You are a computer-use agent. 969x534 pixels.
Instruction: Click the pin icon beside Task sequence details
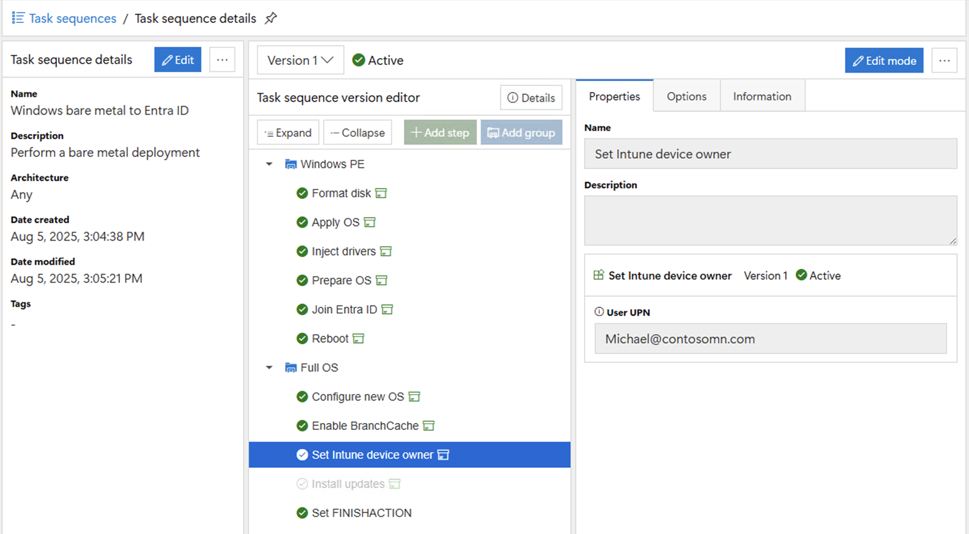pyautogui.click(x=270, y=18)
